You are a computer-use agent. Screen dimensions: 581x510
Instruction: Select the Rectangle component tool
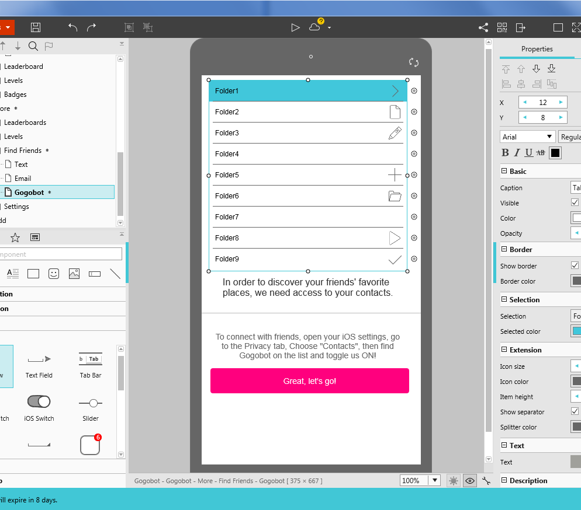[33, 274]
